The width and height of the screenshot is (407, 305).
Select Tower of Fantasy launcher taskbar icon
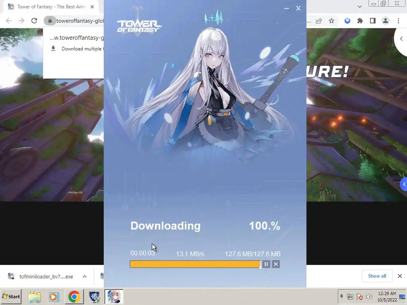[x=114, y=297]
